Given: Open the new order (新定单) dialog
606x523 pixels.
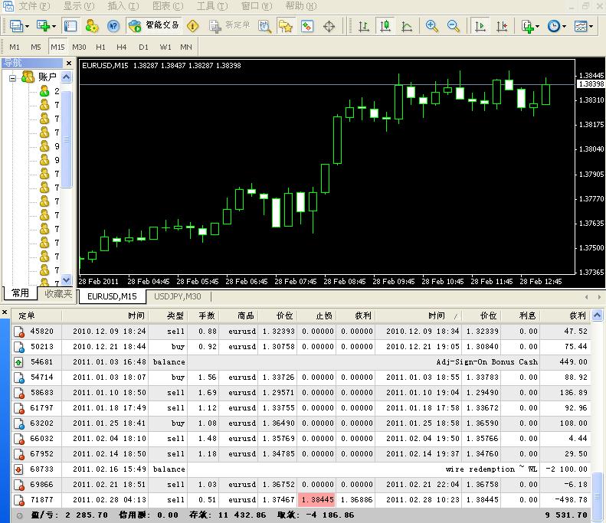Looking at the screenshot, I should point(230,26).
